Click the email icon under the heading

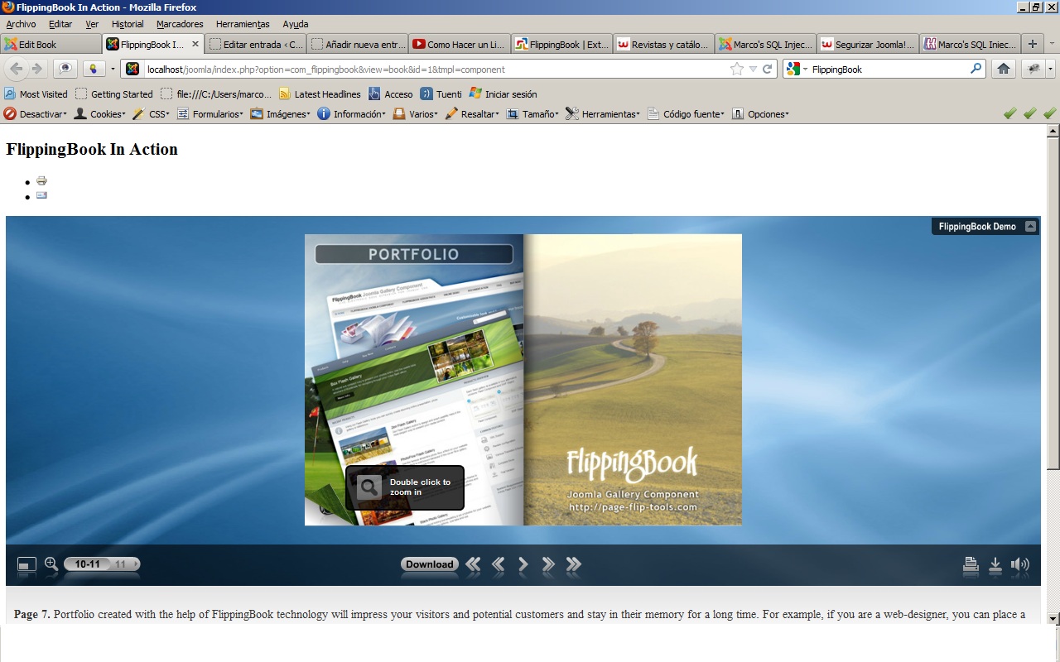pos(41,195)
